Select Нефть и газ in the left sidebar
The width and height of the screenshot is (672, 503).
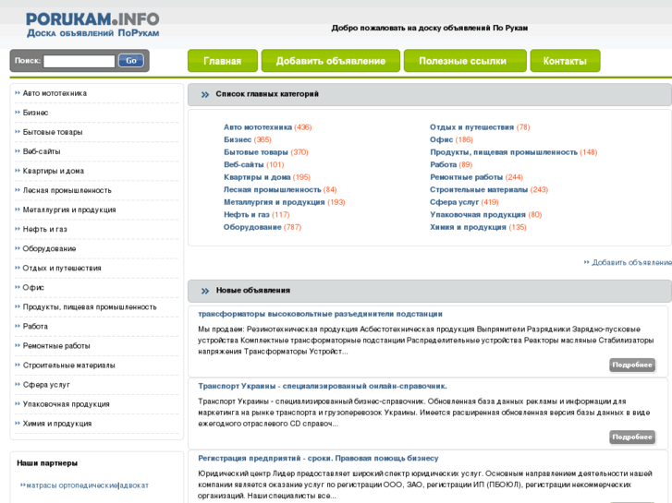[x=45, y=229]
